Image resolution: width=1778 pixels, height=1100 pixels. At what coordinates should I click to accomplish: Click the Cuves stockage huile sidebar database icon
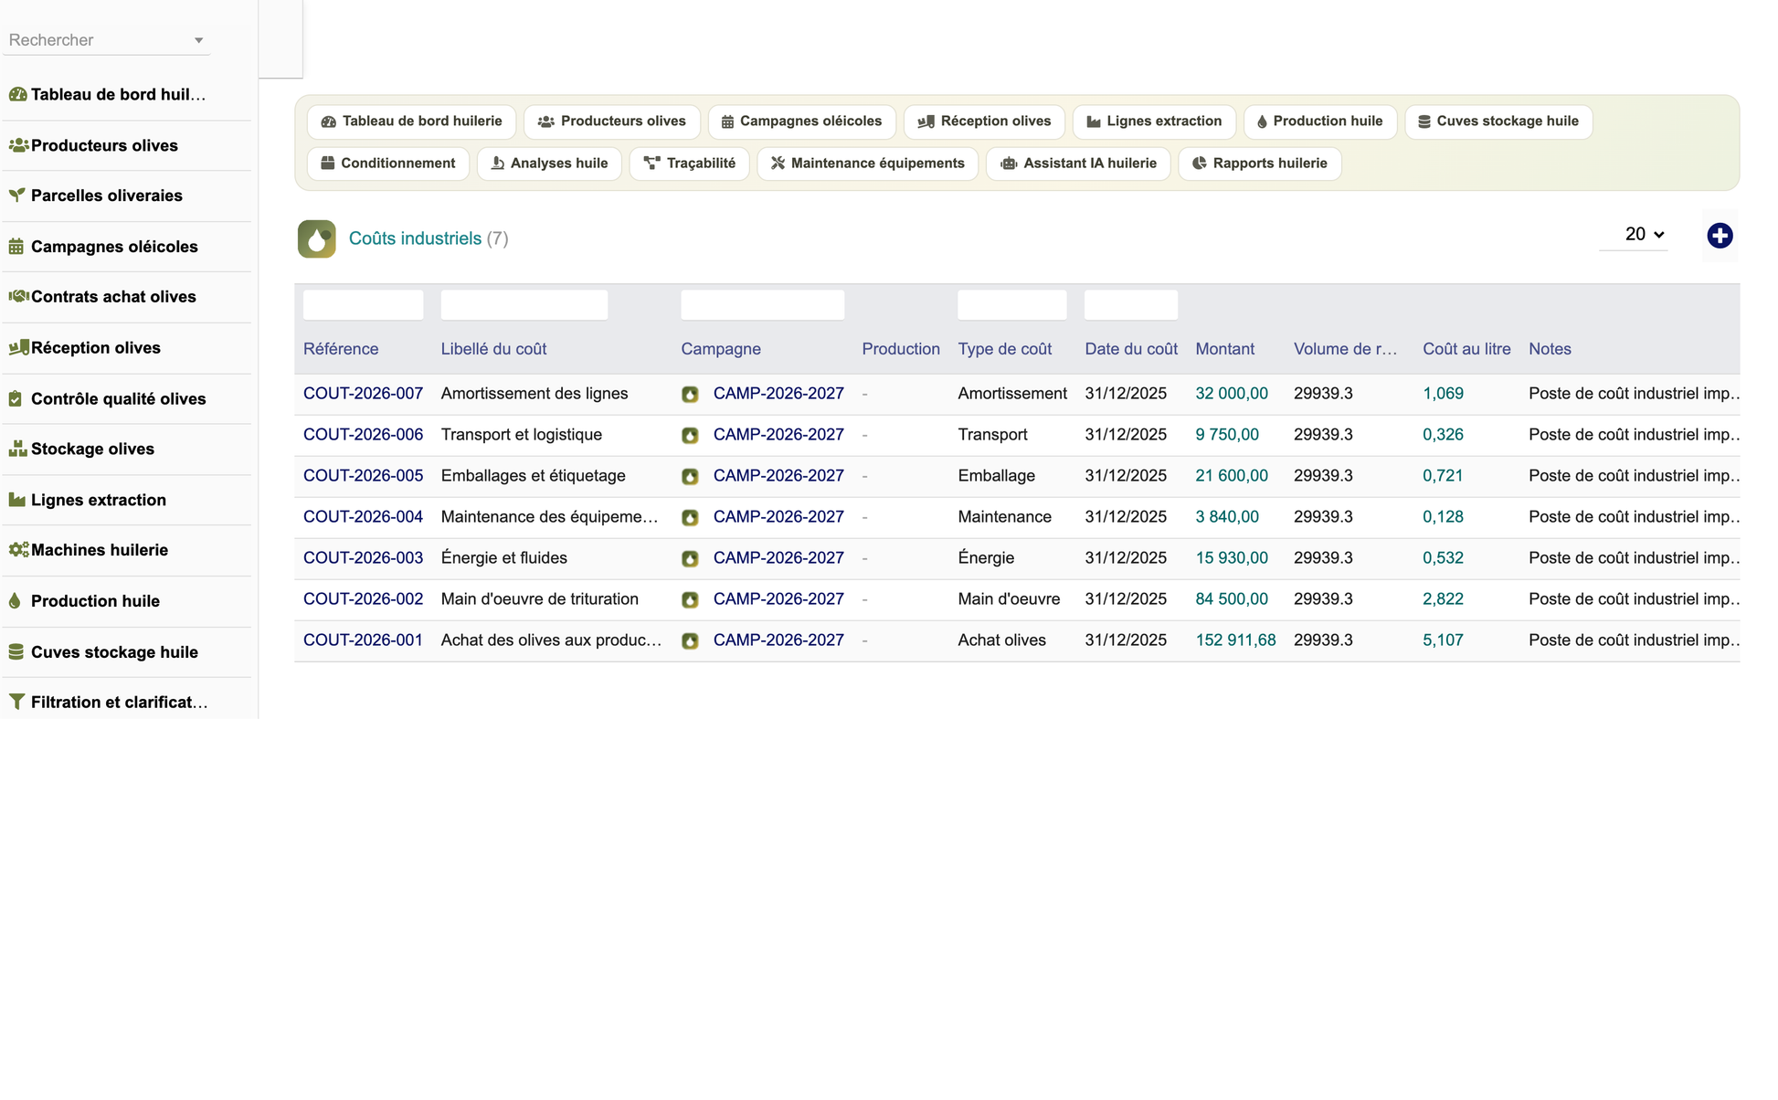pos(16,652)
